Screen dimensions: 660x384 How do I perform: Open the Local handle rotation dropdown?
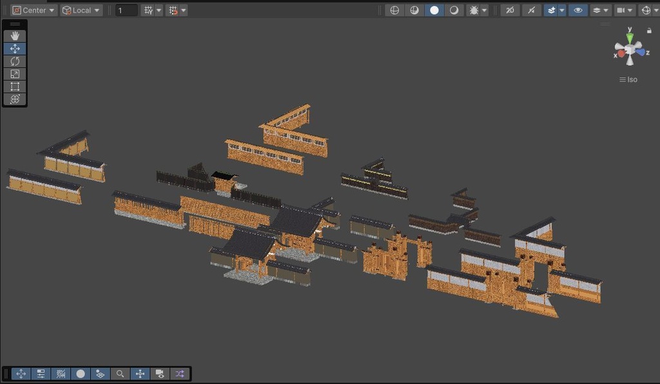coord(81,10)
